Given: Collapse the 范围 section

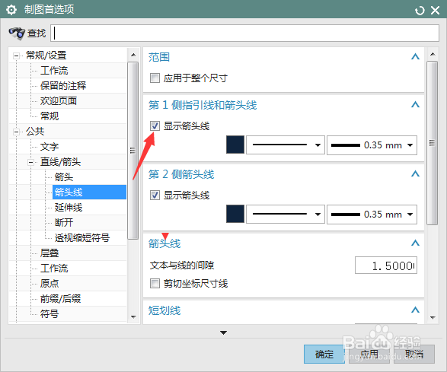Looking at the screenshot, I should (x=415, y=57).
